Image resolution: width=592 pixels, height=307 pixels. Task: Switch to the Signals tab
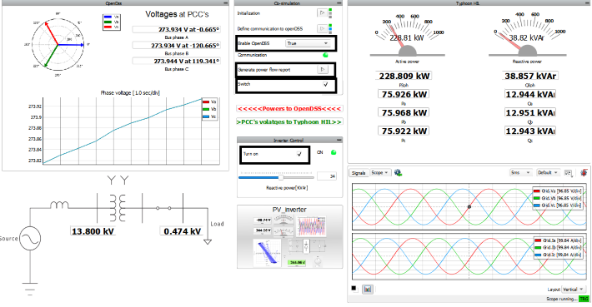(359, 173)
